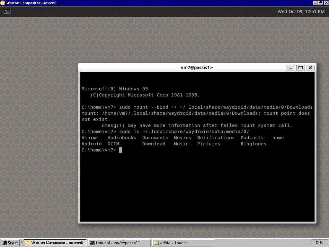This screenshot has height=247, width=329.
Task: Click the Weston icon in the taskbar button
Action: tap(28, 243)
